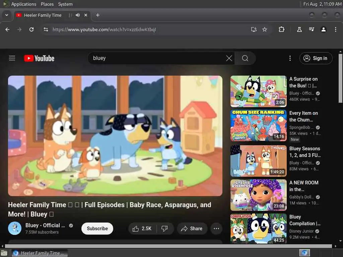Click 'Bluey Compilation' video title
The image size is (343, 257).
305,220
